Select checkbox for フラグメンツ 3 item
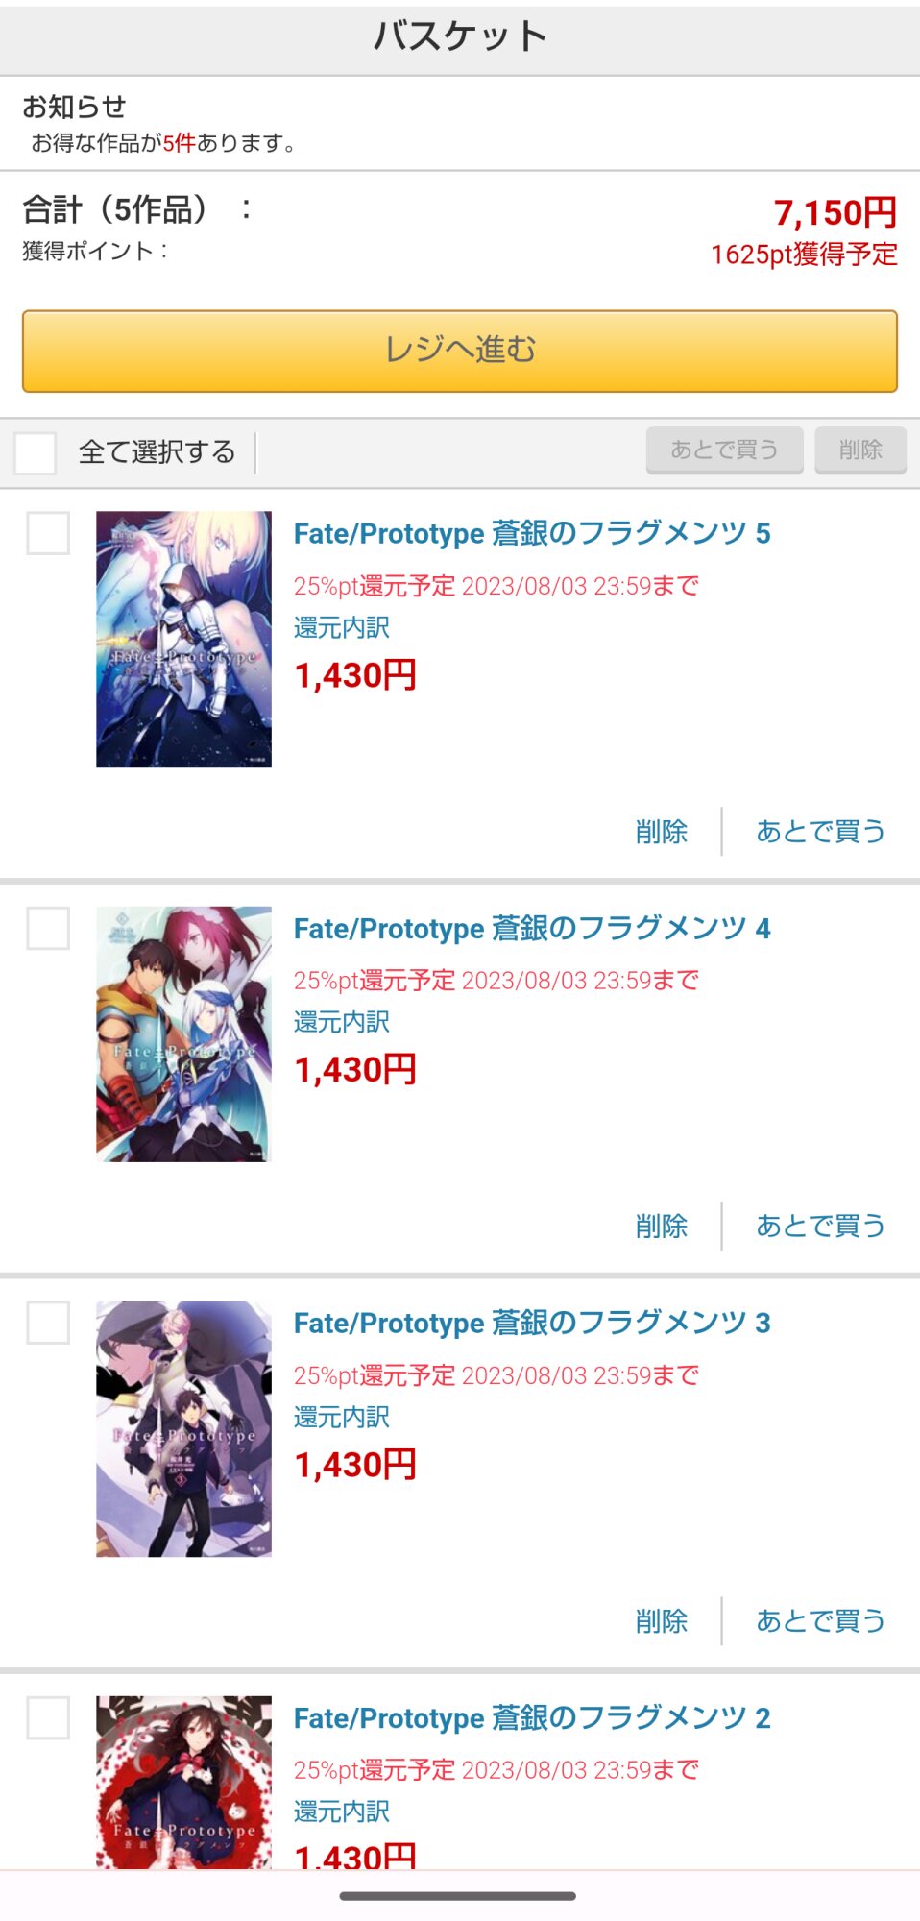 pos(48,1323)
